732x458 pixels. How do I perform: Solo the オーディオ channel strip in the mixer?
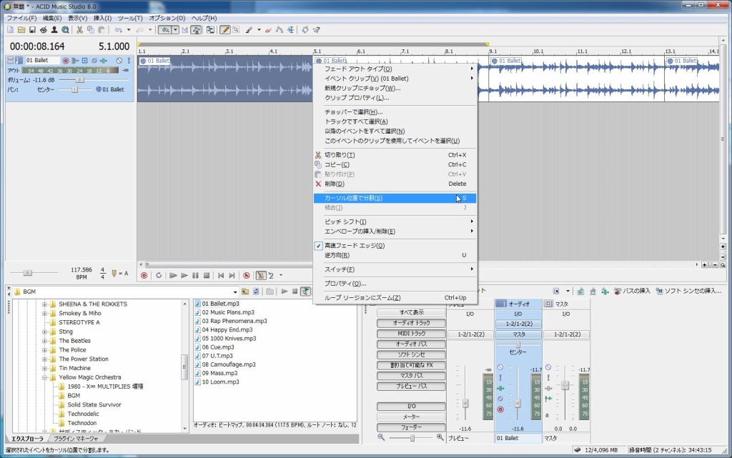click(x=500, y=378)
